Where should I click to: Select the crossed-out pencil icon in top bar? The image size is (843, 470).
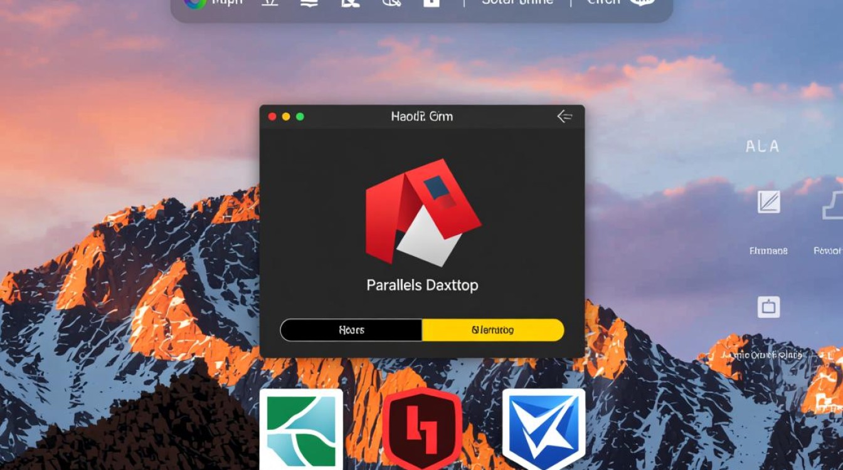coord(349,3)
